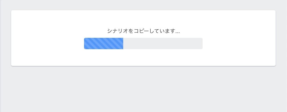The image size is (287, 112).
Task: Click the white card's blank area right of the progress bar
Action: click(239, 43)
